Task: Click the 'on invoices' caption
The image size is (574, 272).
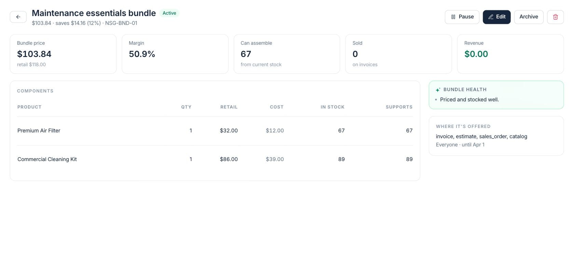Action: 365,65
